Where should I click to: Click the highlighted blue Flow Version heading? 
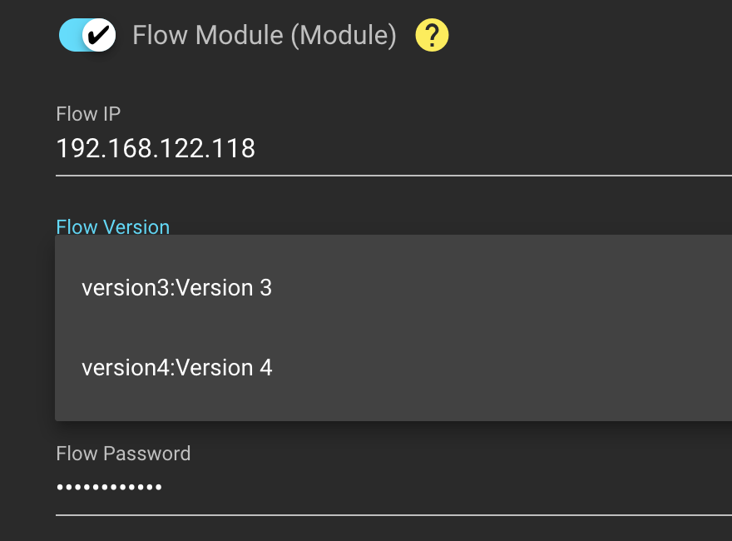coord(112,227)
